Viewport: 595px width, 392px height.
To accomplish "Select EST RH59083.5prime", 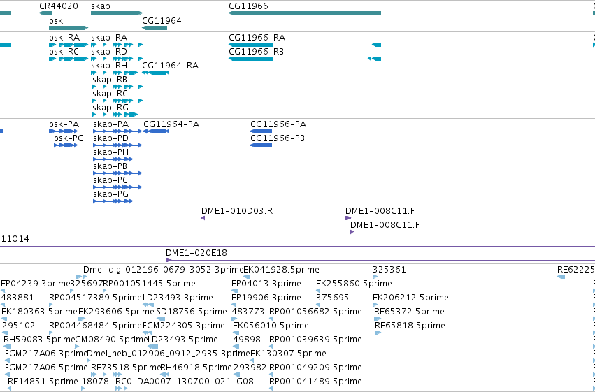I will [x=7, y=347].
